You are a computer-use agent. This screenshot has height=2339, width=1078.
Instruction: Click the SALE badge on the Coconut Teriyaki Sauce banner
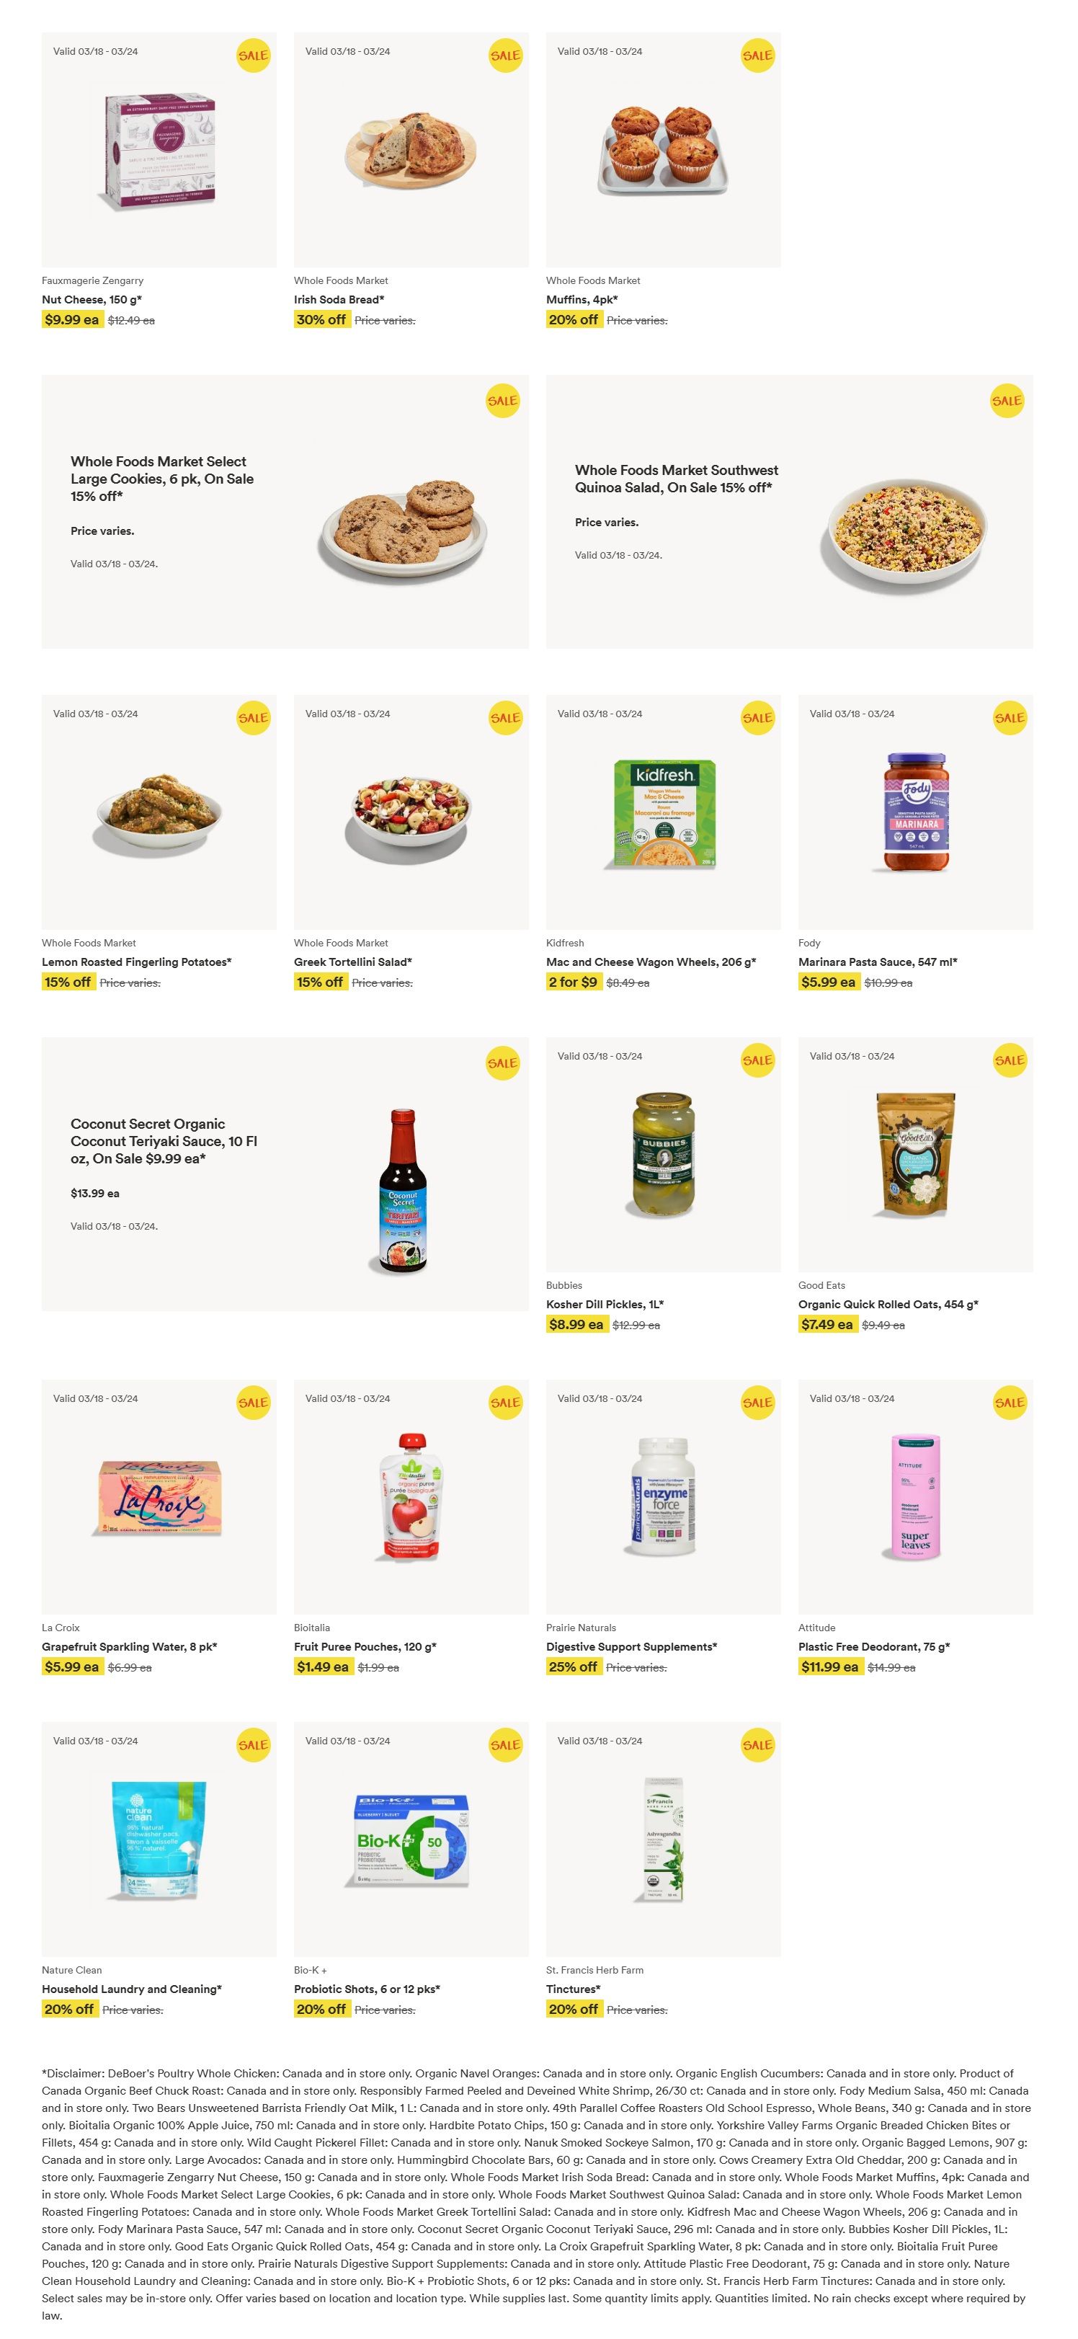(502, 1063)
